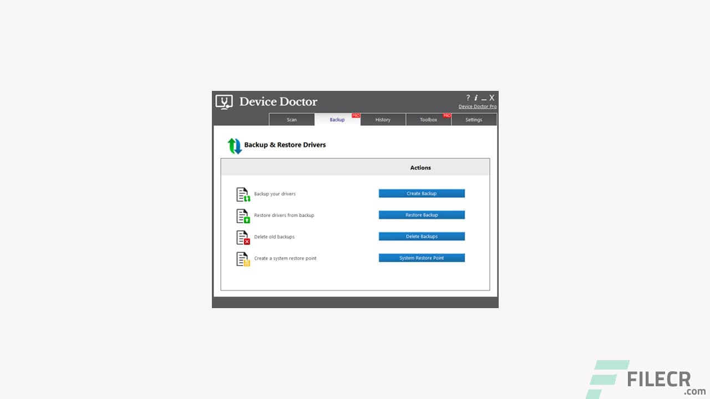Screen dimensions: 710x399
Task: Click the Backup & Restore Drivers arrows icon
Action: 235,145
